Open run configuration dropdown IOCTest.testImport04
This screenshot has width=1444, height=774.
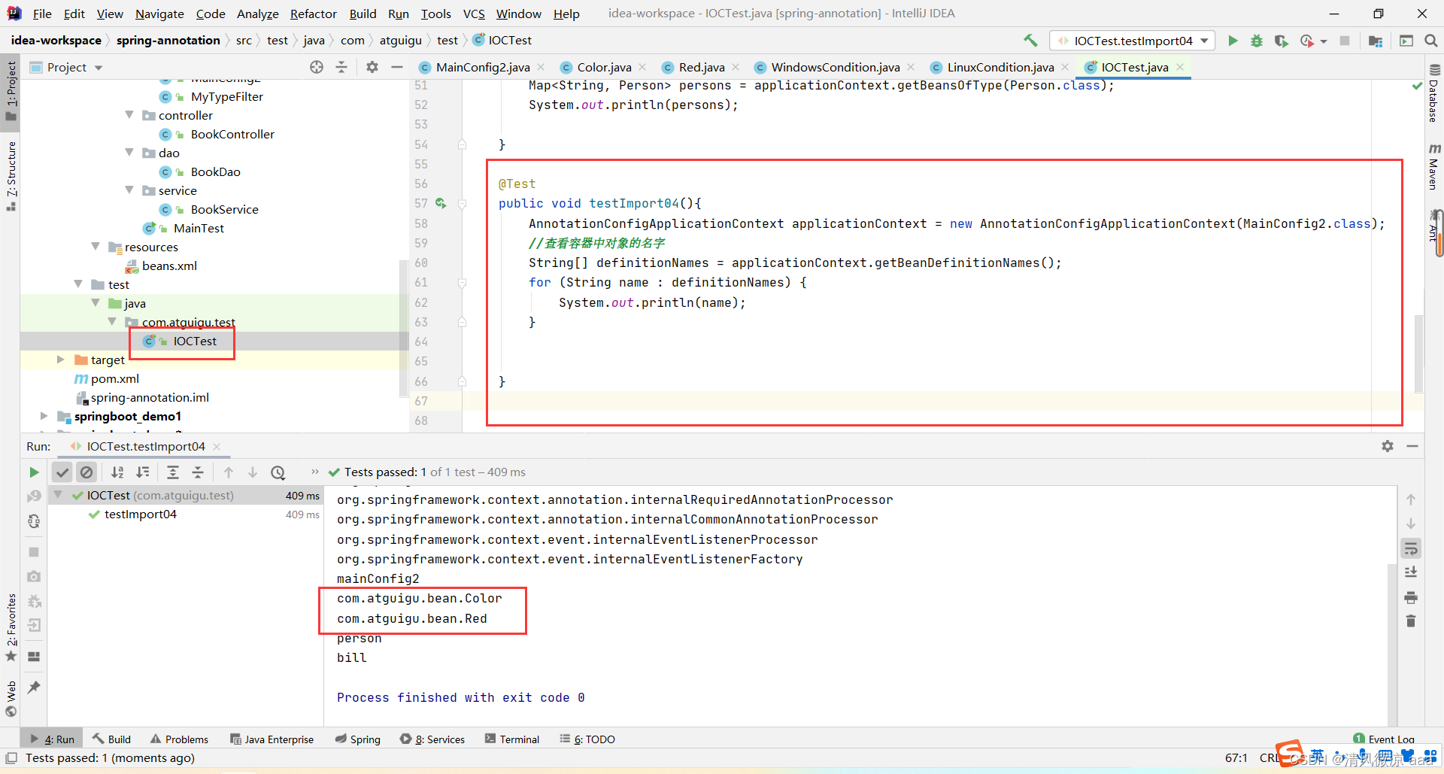(x=1133, y=41)
